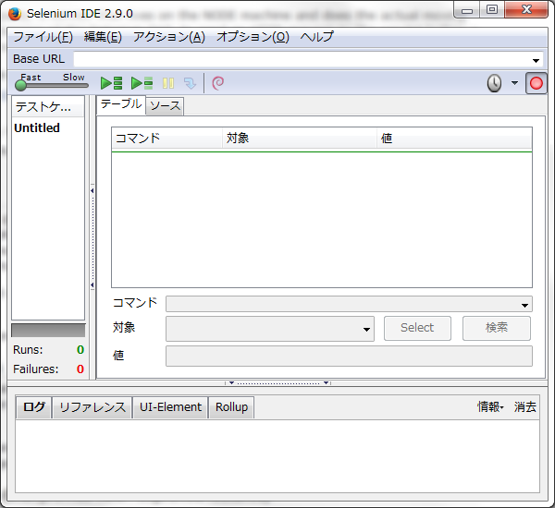Switch to the ソース tab

pos(165,106)
